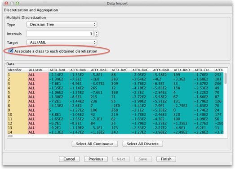Screen dimensions: 235x170
Task: Go back with the Previous button
Action: click(x=96, y=159)
